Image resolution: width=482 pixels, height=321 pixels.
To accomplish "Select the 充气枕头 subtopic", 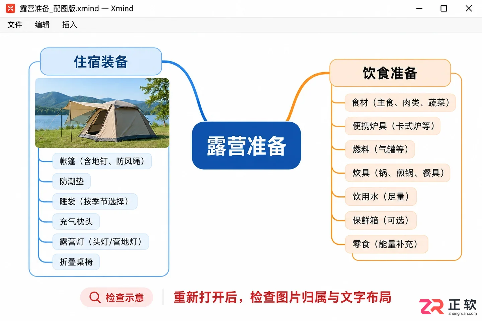I will 76,221.
